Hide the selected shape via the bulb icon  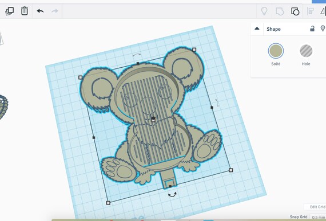coord(323,28)
